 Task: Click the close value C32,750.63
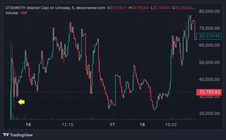click(184, 8)
